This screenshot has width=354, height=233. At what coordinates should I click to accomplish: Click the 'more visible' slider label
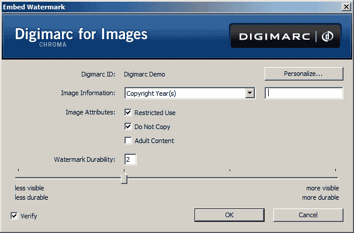pos(322,188)
